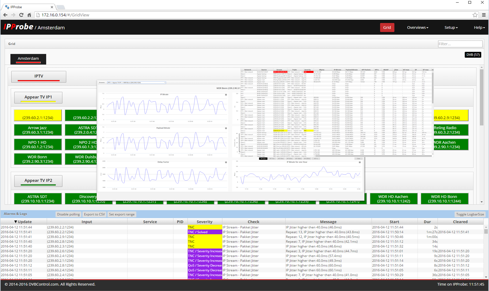Open a new browser tab
This screenshot has width=489, height=291.
[60, 7]
